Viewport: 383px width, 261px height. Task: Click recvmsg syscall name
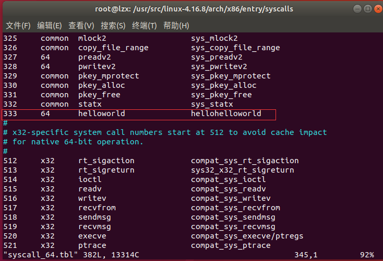pyautogui.click(x=94, y=226)
